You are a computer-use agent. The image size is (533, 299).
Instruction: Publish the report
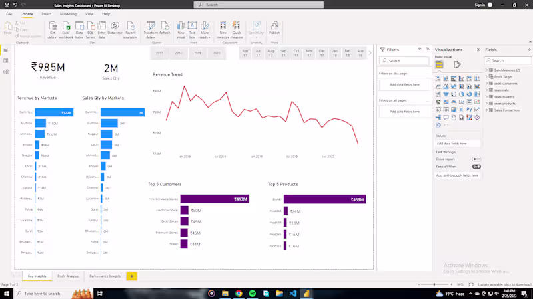[x=274, y=28]
